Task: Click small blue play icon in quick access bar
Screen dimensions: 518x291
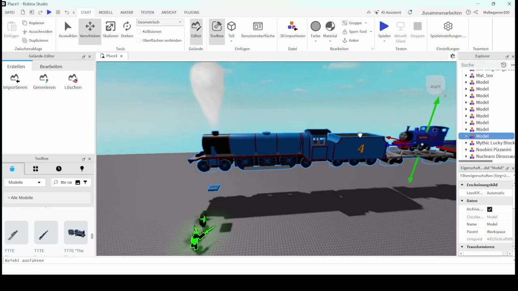Action: [x=49, y=13]
